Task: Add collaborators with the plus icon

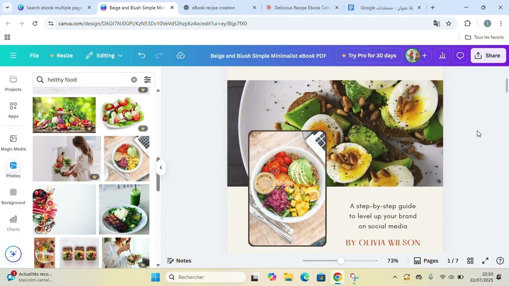Action: click(x=424, y=56)
